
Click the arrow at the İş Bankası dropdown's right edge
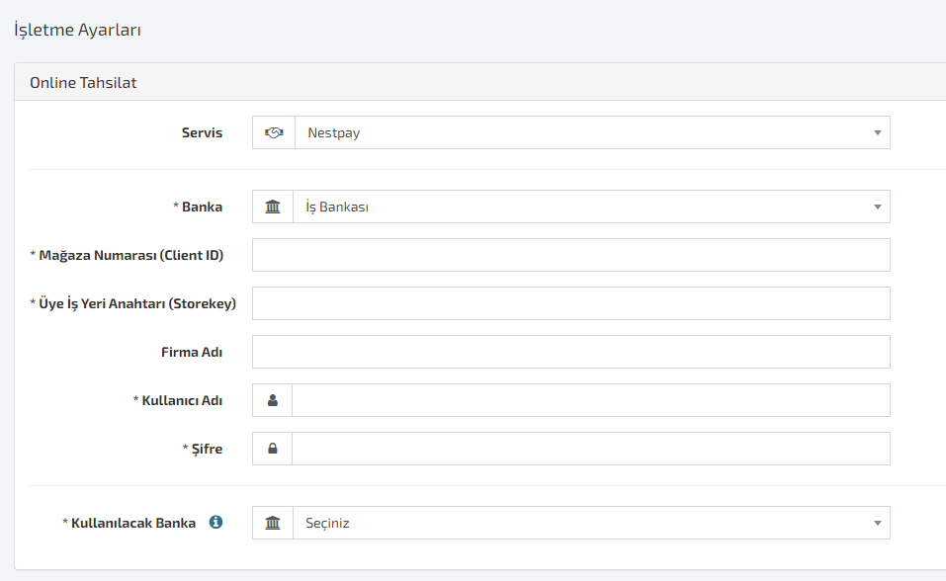pyautogui.click(x=877, y=207)
